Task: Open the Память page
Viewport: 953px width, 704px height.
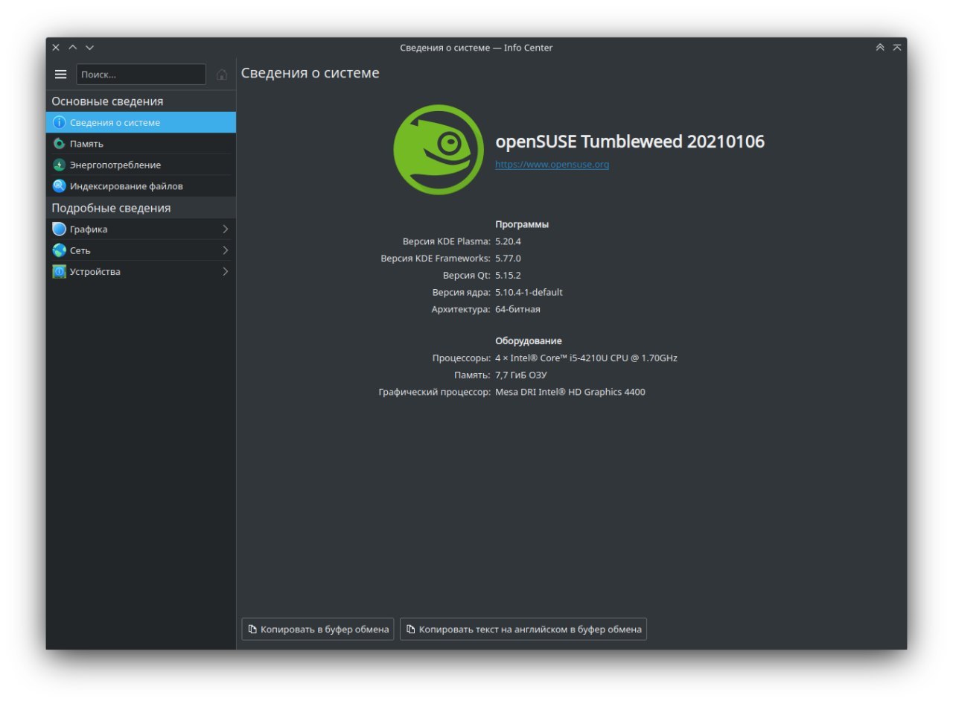Action: [x=141, y=143]
